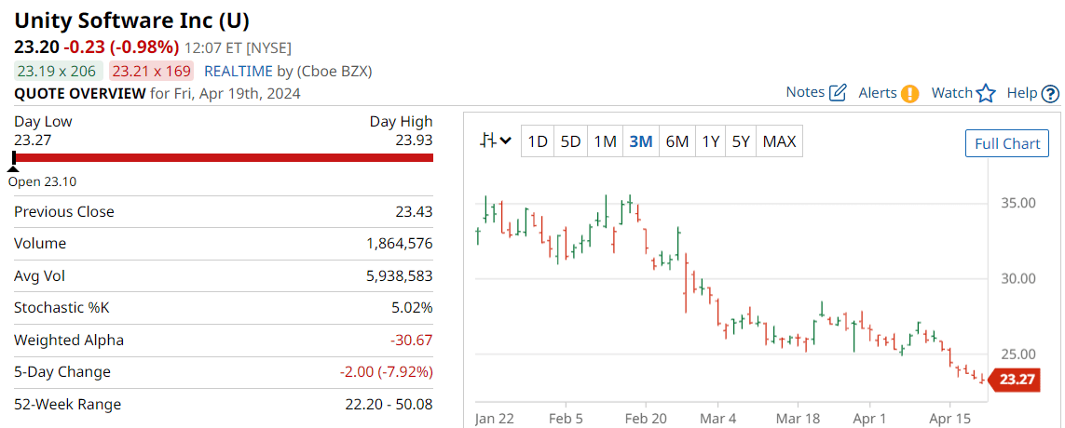The height and width of the screenshot is (428, 1065).
Task: Click the Help question mark icon
Action: (1050, 94)
